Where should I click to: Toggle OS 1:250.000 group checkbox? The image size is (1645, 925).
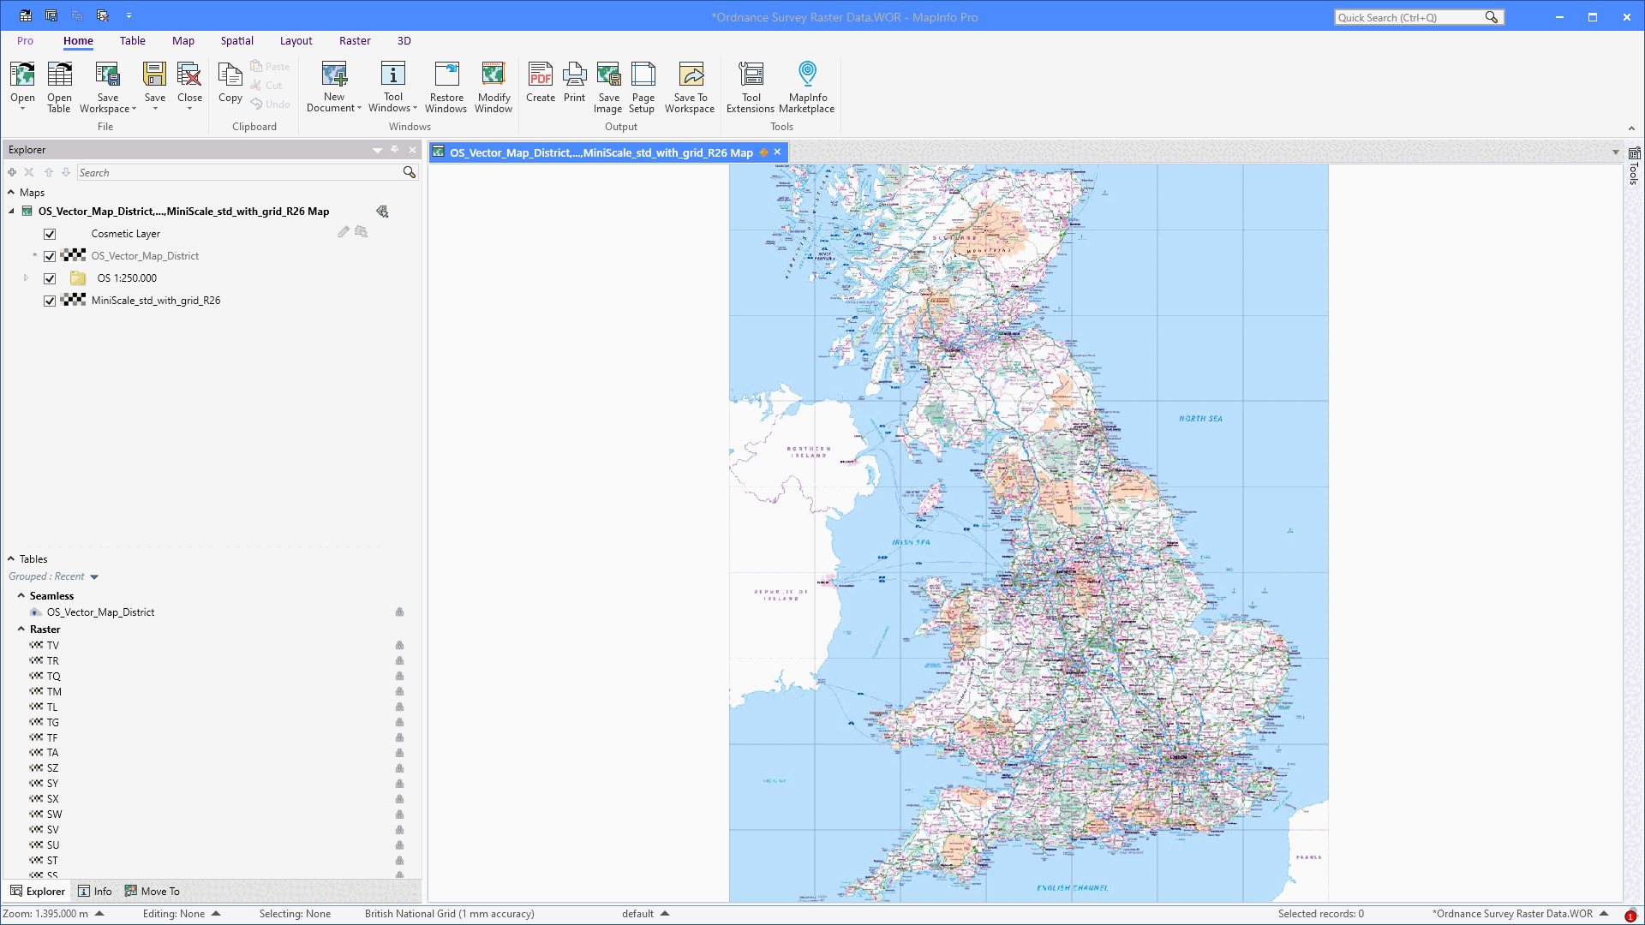pyautogui.click(x=50, y=278)
